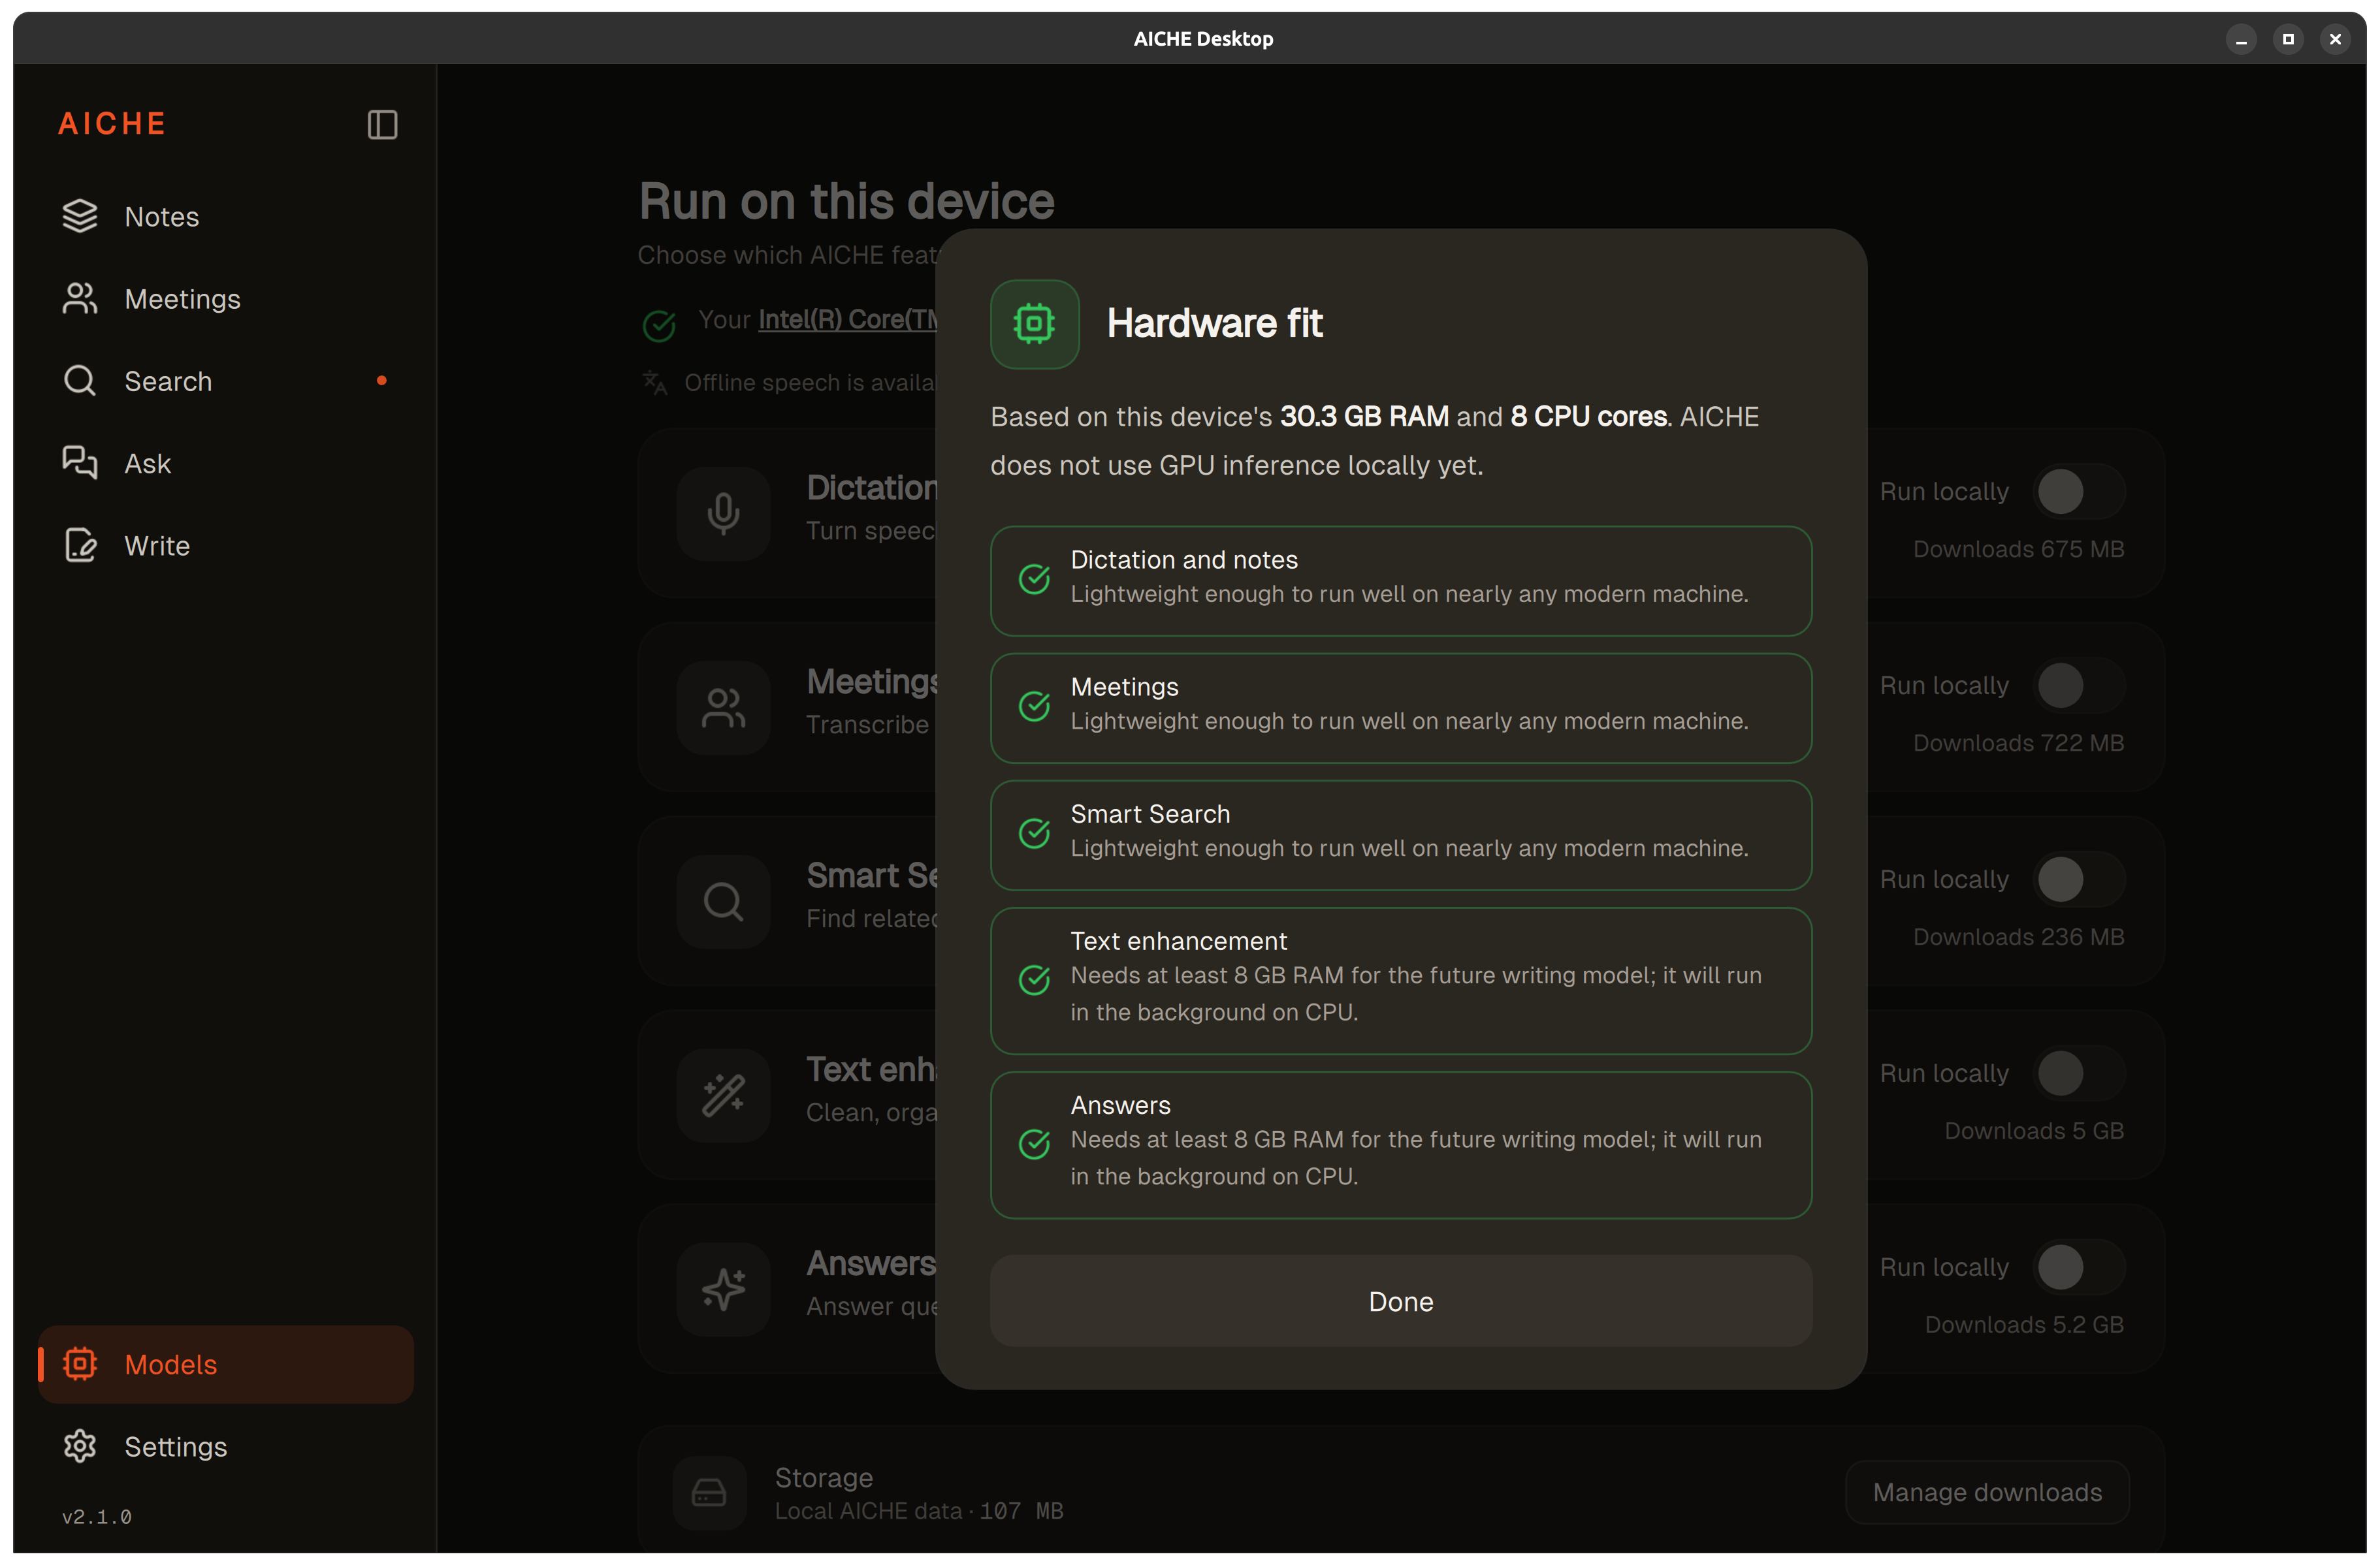This screenshot has width=2380, height=1567.
Task: Click the 'Downloads 5 GB' text
Action: pos(2034,1130)
